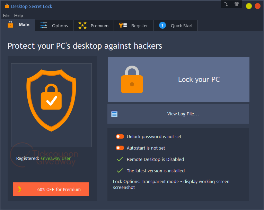Viewport: 264px width, 210px height.
Task: Click the Lock Options Transparent mode text
Action: [171, 184]
